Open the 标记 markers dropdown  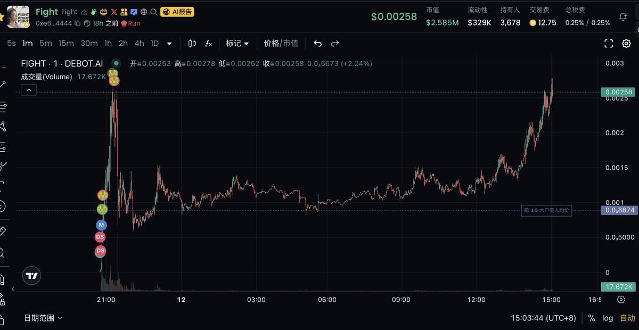click(237, 44)
